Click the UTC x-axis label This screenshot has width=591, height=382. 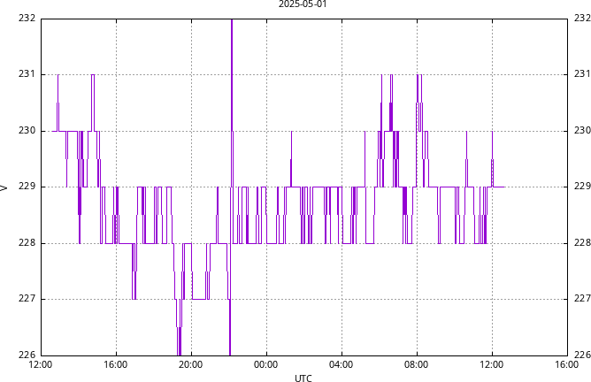pyautogui.click(x=303, y=378)
